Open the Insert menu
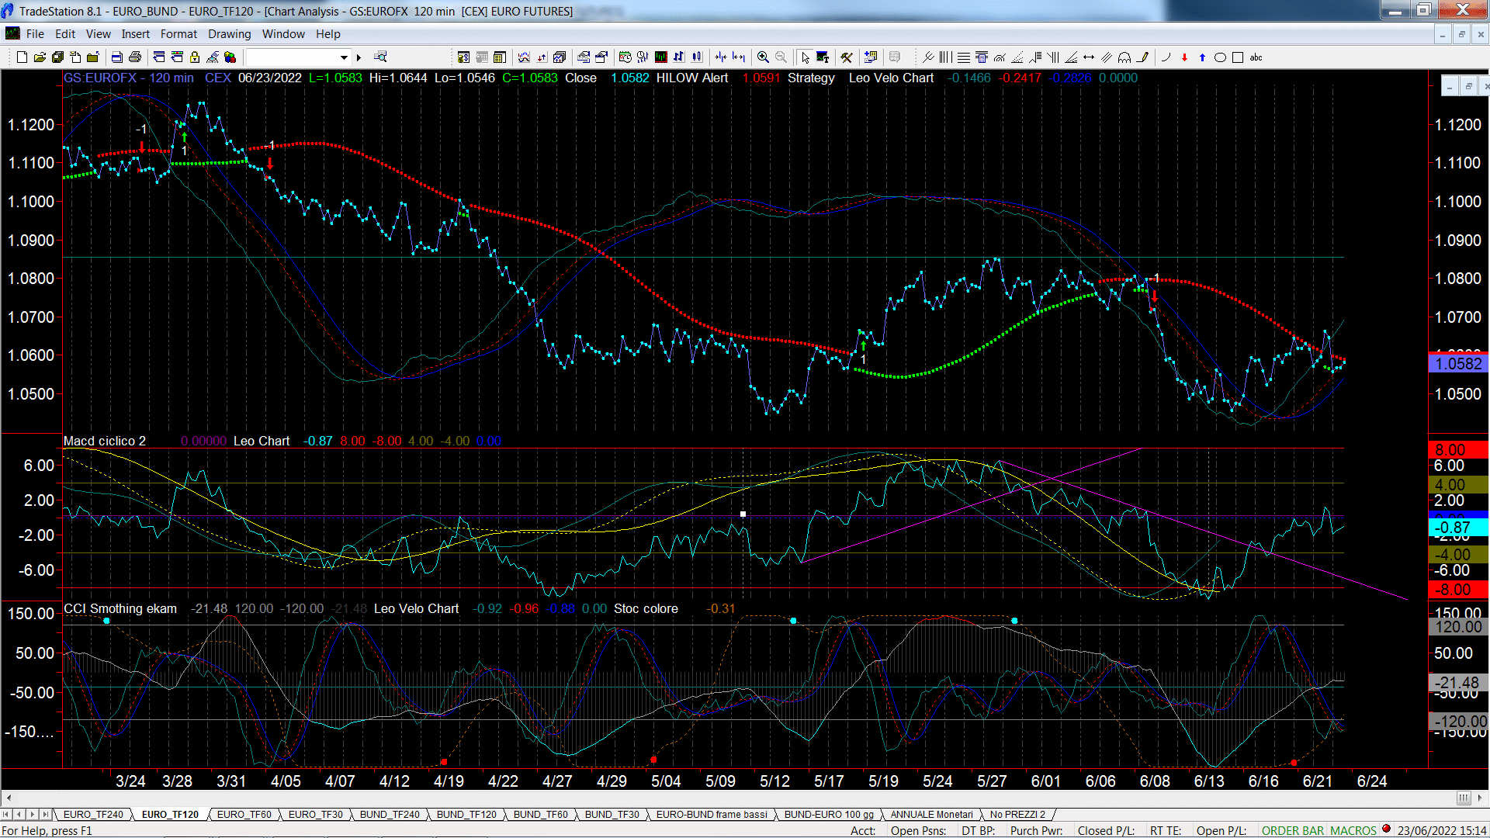1490x838 pixels. 135,34
